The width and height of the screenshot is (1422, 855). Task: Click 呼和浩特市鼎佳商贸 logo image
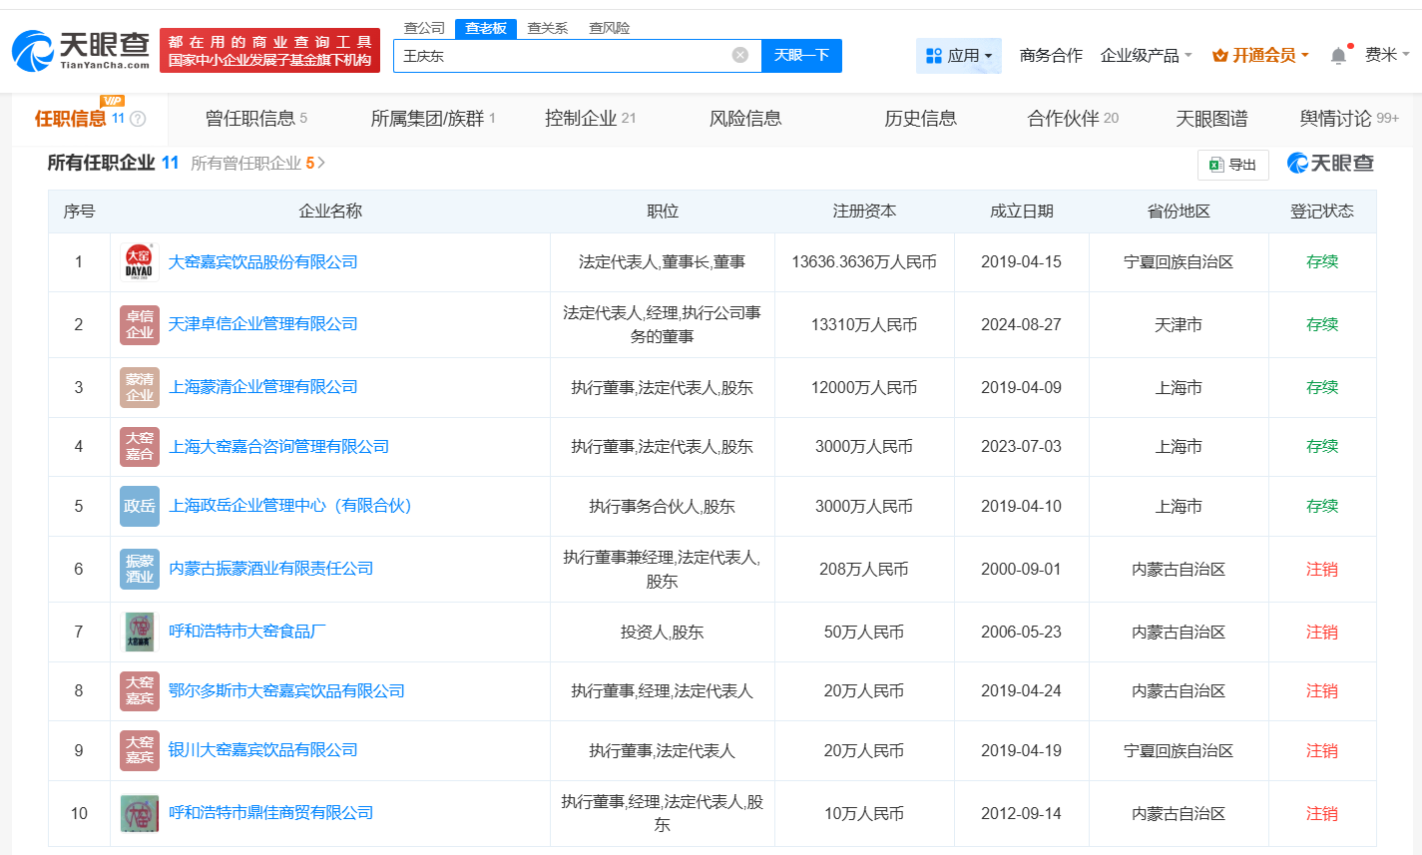[139, 813]
